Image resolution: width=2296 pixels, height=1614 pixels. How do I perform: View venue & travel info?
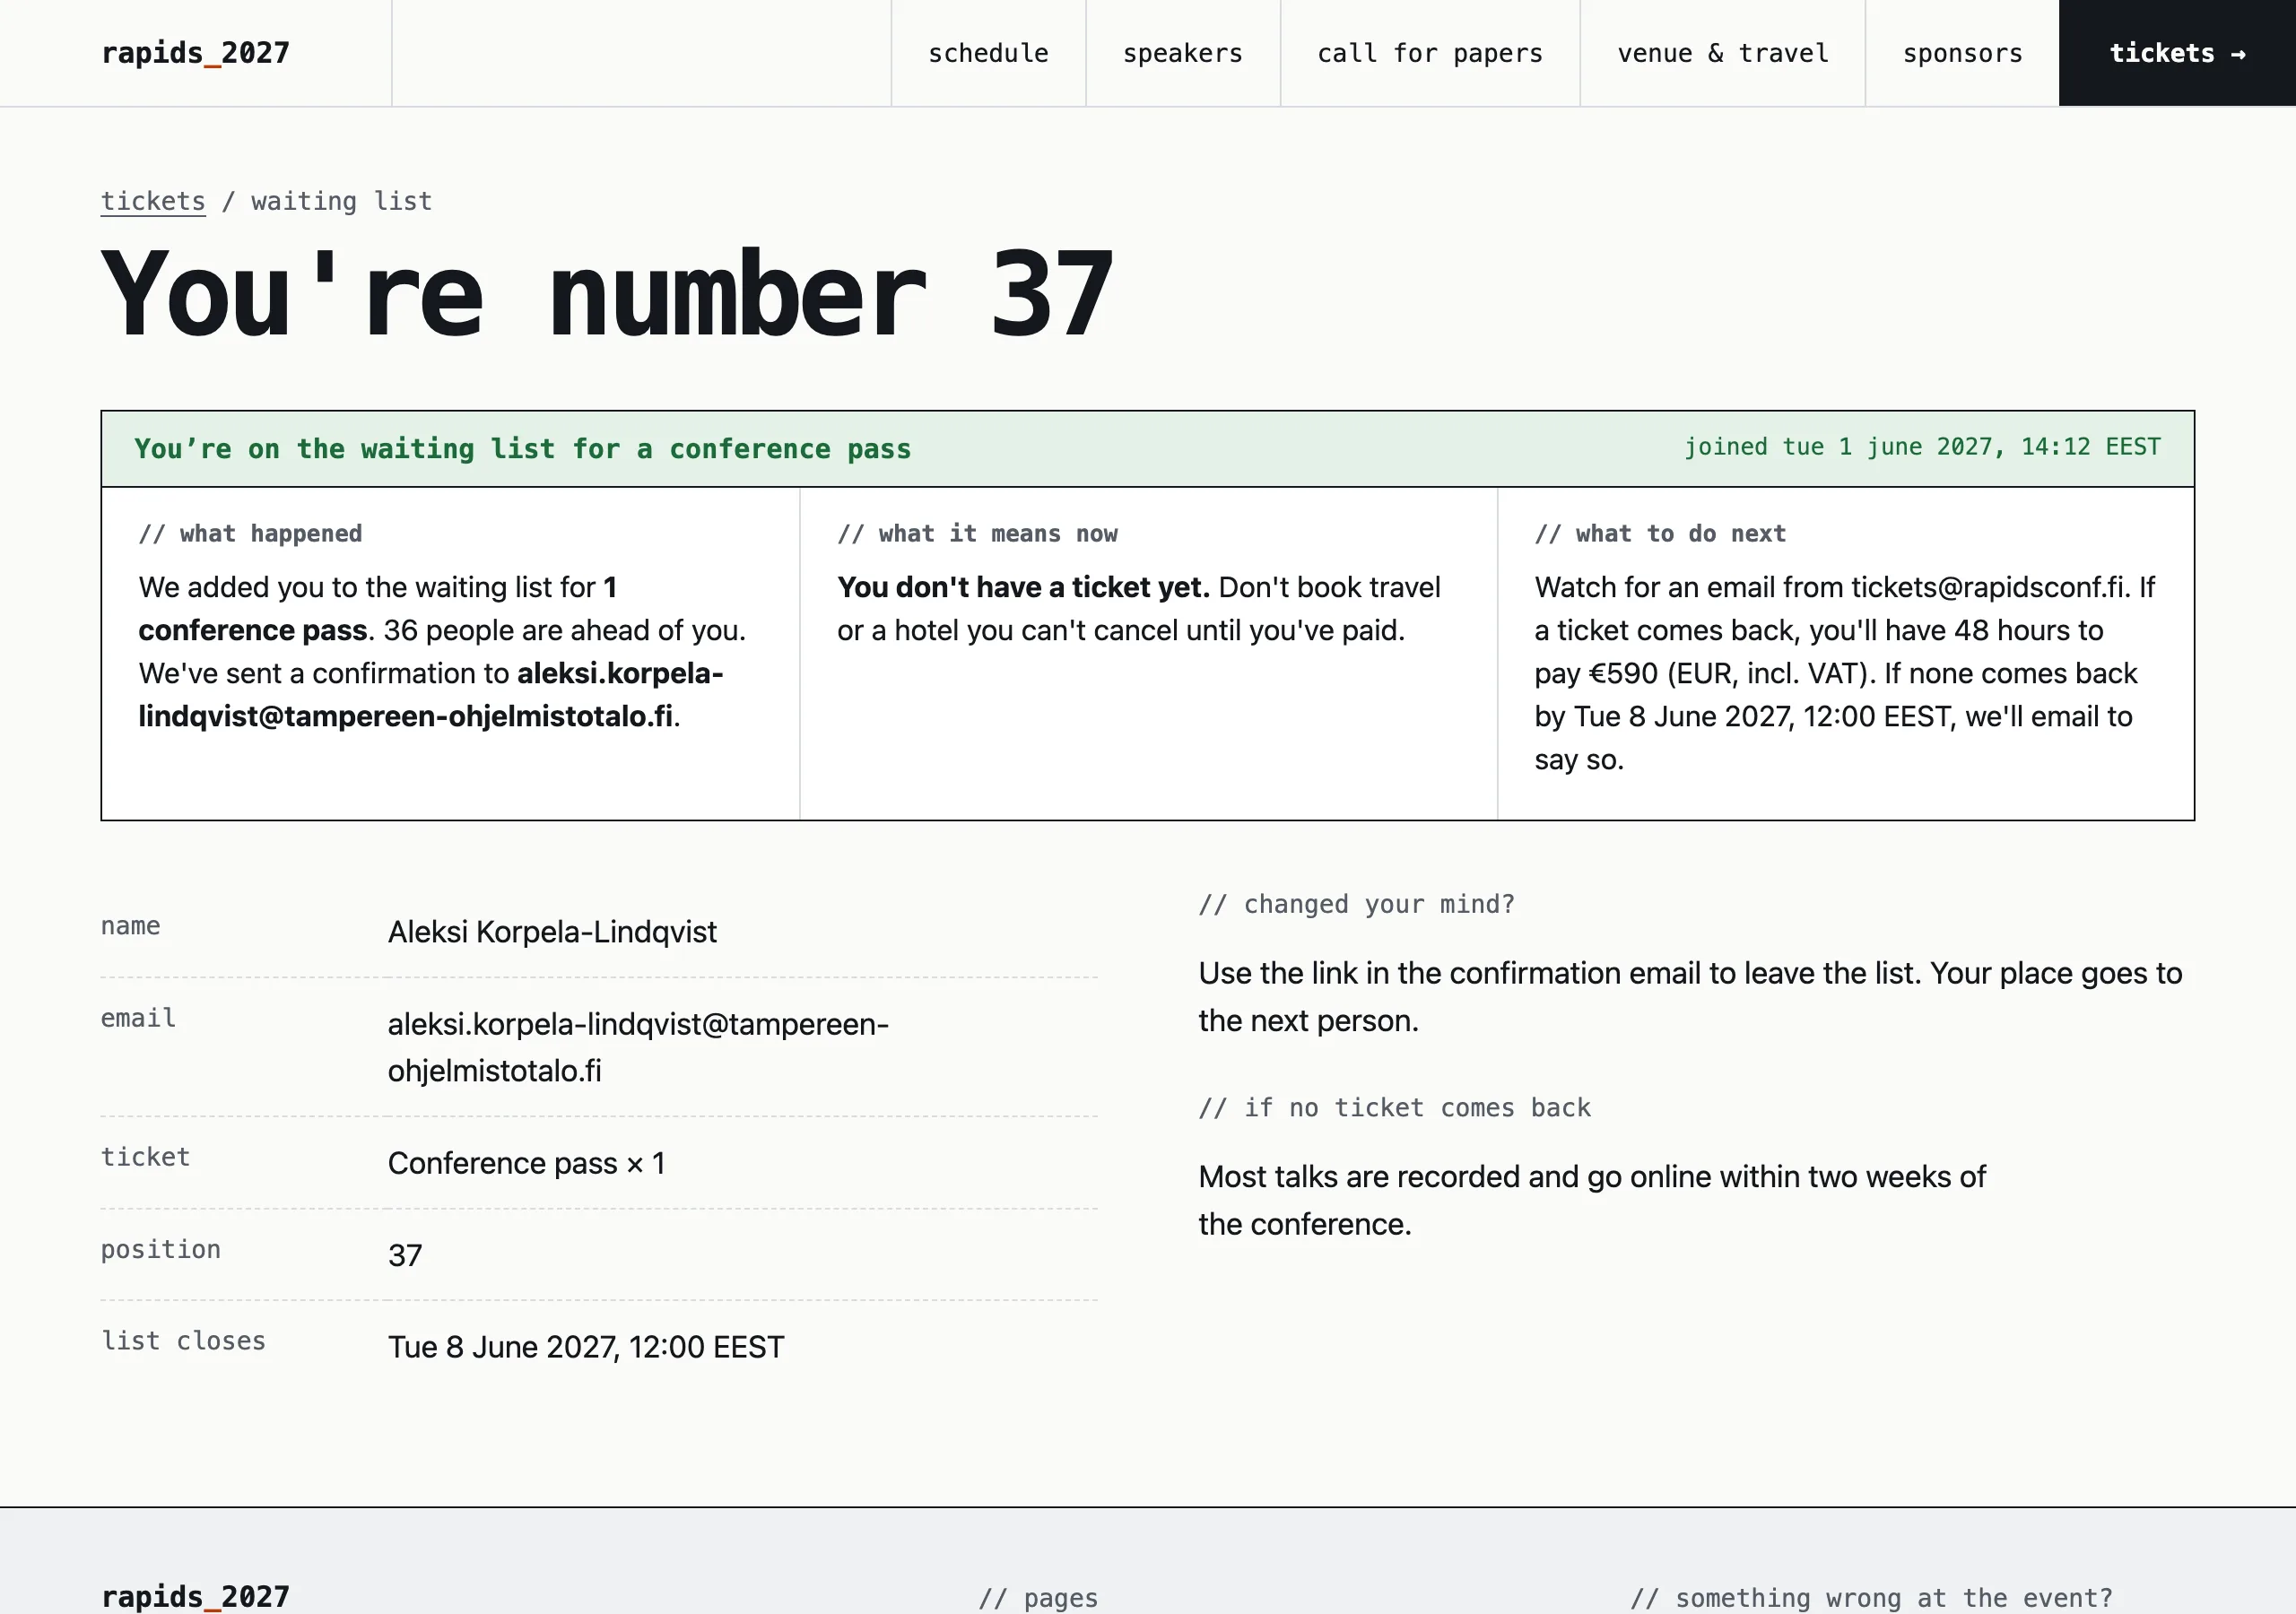click(x=1723, y=53)
